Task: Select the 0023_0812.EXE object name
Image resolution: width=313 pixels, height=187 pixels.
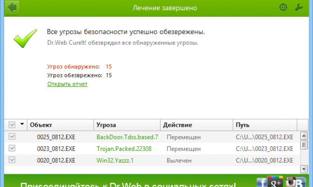Action: point(56,149)
